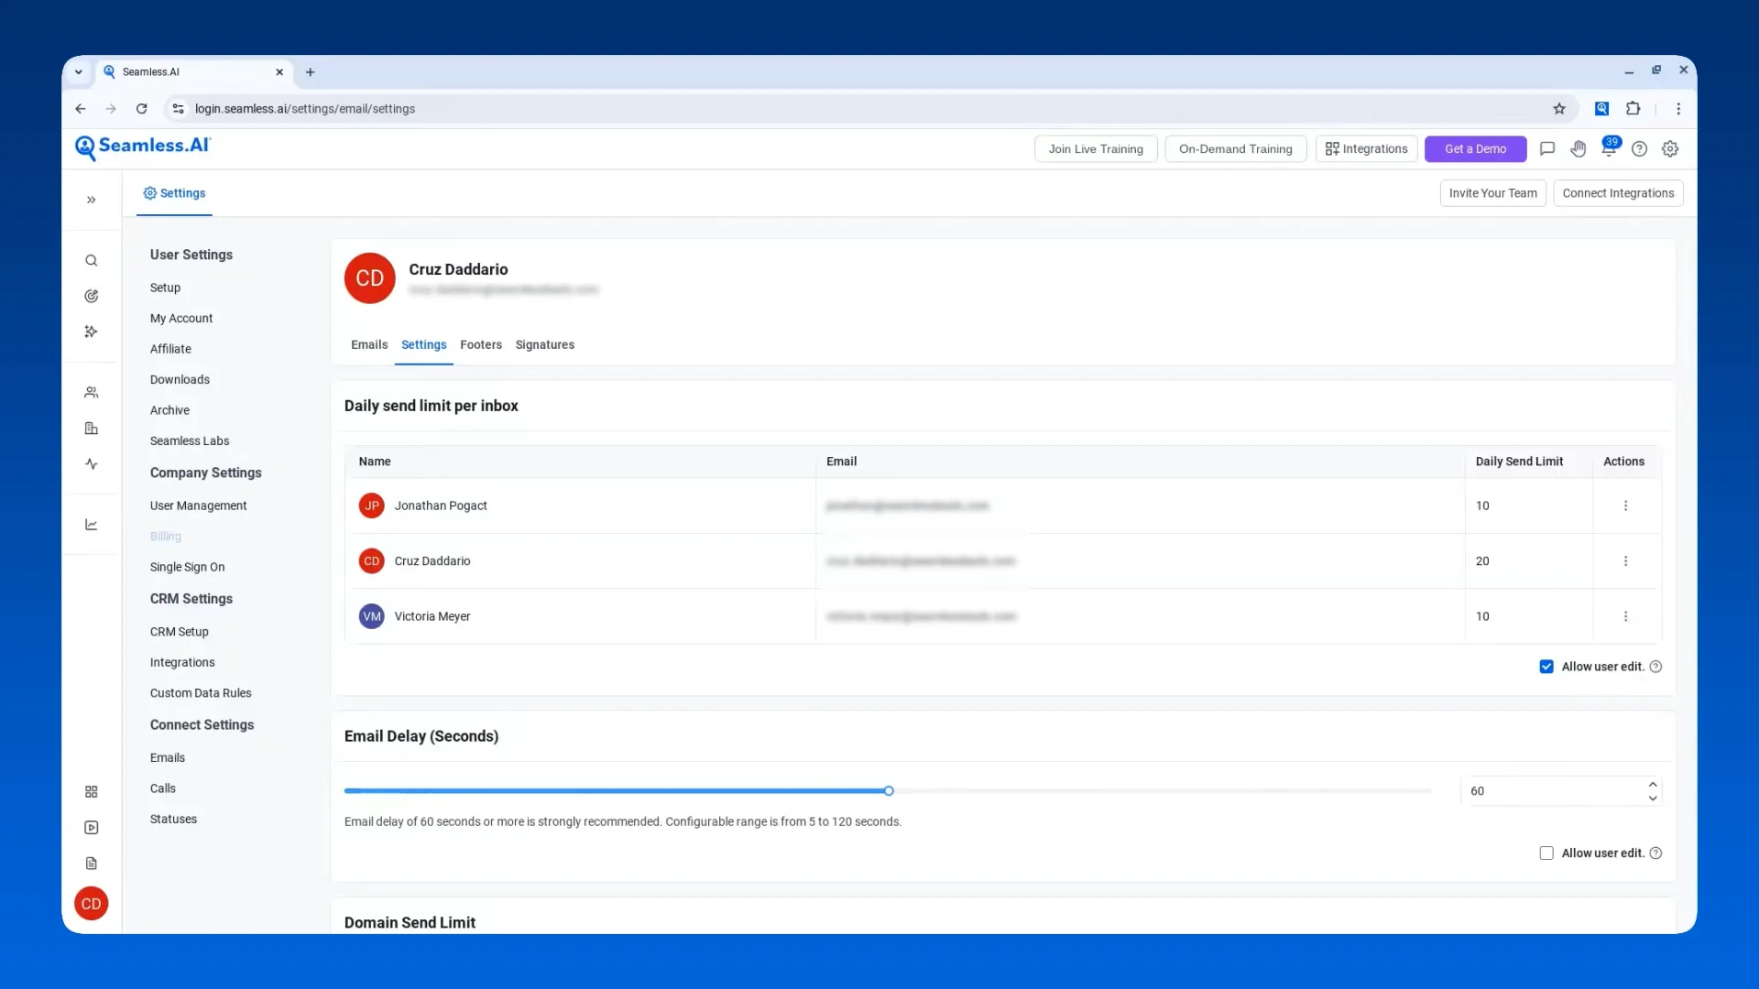Open the help question mark icon
The height and width of the screenshot is (989, 1759).
(1639, 149)
